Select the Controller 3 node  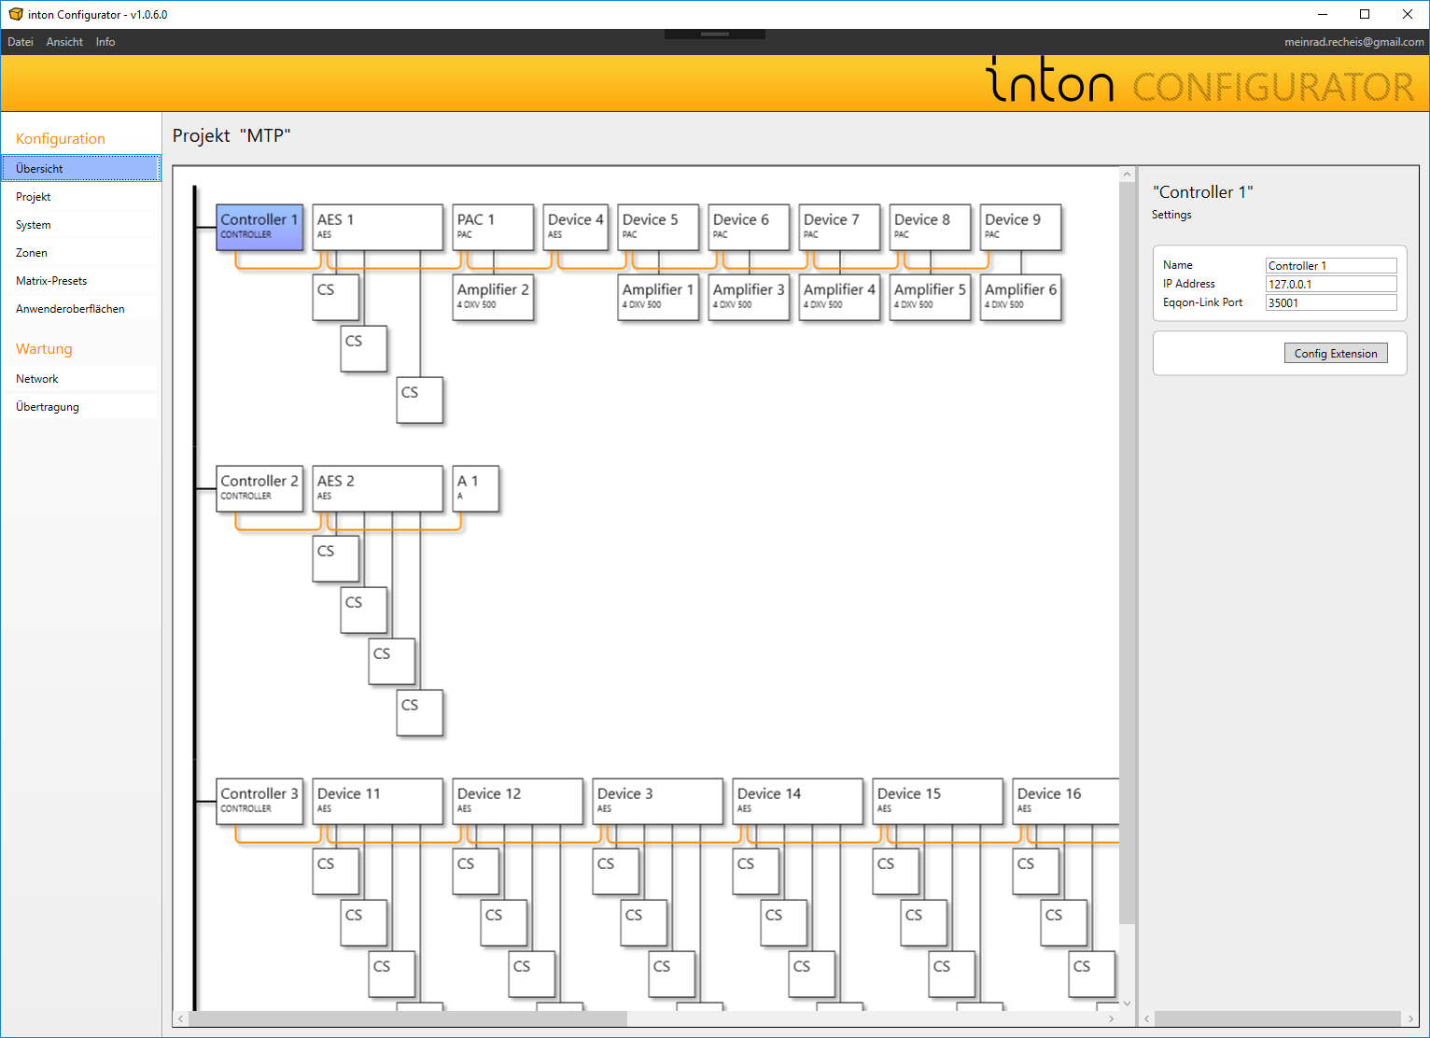[259, 801]
